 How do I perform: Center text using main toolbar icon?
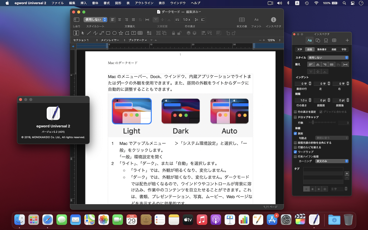[119, 20]
